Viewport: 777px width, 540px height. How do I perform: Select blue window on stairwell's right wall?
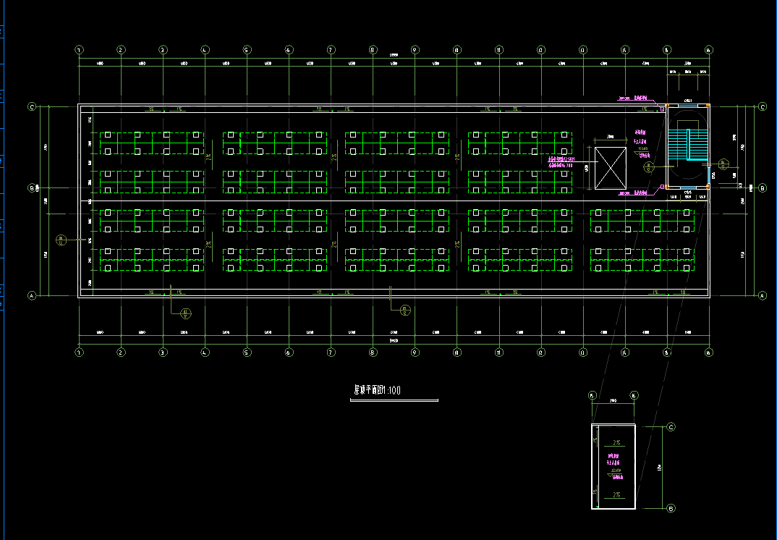(x=709, y=175)
